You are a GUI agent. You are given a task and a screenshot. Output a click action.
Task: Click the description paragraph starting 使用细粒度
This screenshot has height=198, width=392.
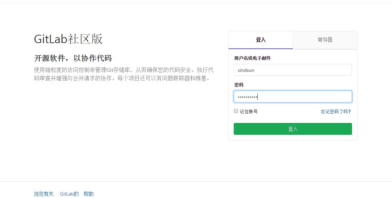(x=124, y=74)
